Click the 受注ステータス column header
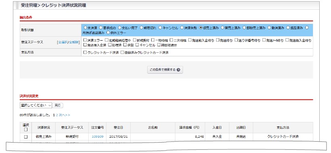The height and width of the screenshot is (153, 331). point(72,128)
